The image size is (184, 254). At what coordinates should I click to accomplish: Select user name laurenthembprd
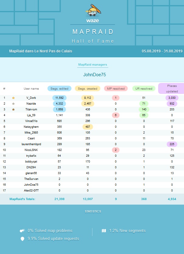point(31,144)
